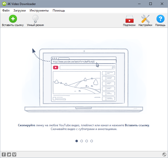Click the laptop tutorial illustration

pos(84,80)
